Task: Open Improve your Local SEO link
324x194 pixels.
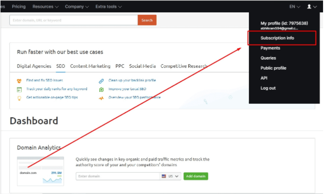Action: (x=127, y=89)
